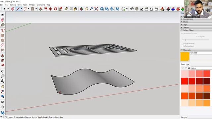Switch to the Iso view
Viewport: 212px width, 119px height.
(132, 9)
